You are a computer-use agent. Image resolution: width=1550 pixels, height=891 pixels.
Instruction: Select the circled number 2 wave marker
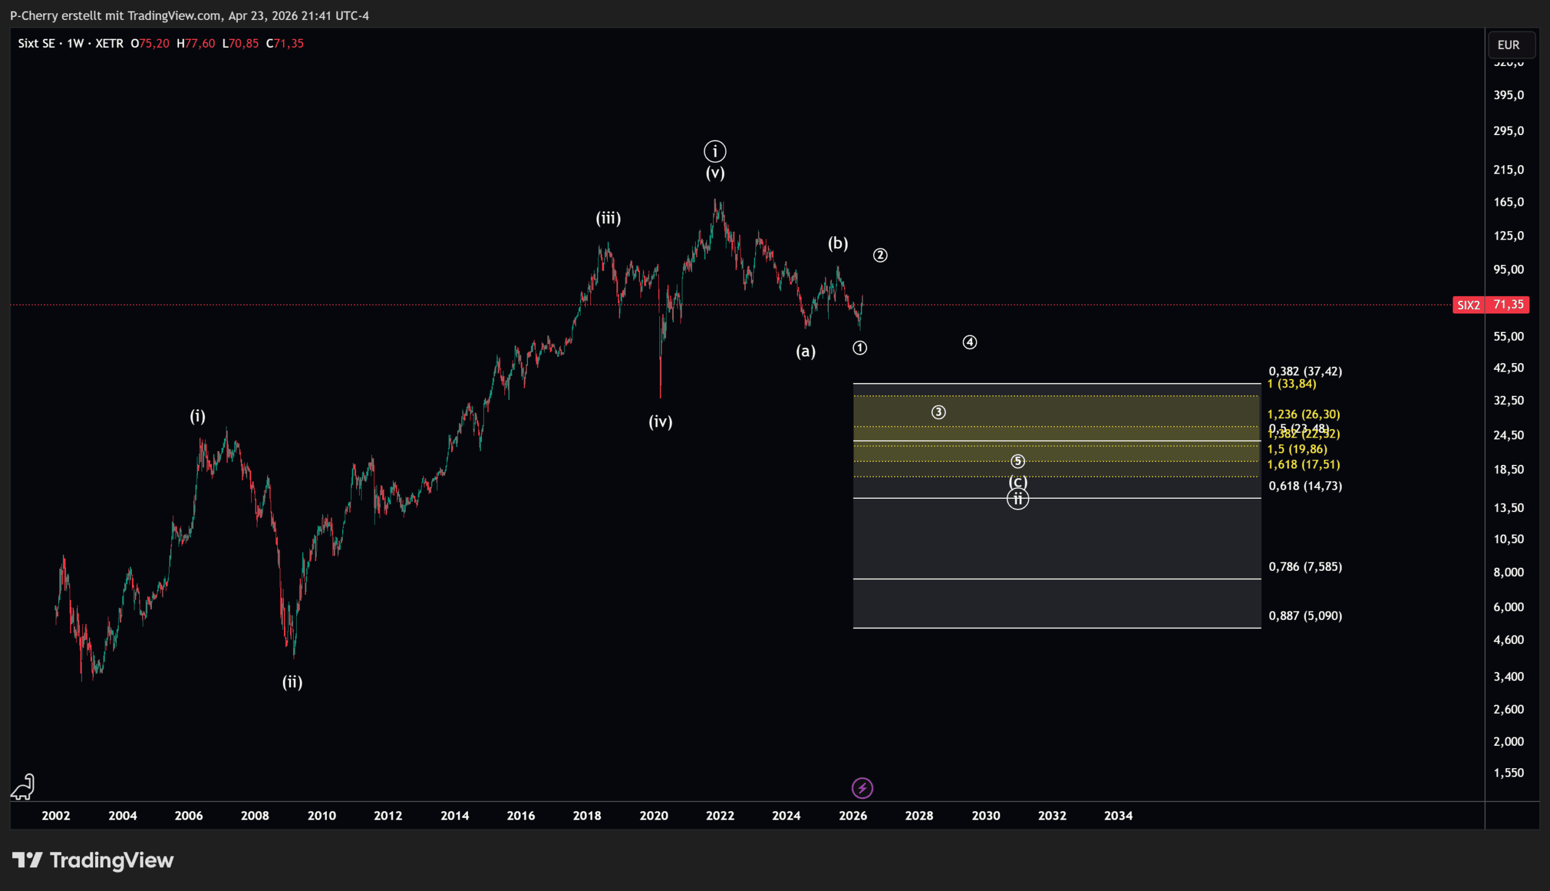(880, 255)
